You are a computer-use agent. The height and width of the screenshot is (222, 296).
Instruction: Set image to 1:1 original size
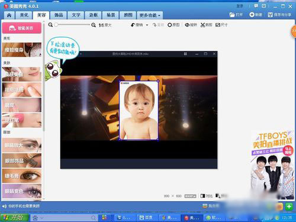(x=105, y=25)
